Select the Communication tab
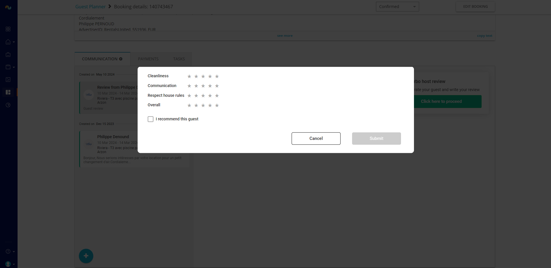Image resolution: width=551 pixels, height=268 pixels. click(102, 59)
